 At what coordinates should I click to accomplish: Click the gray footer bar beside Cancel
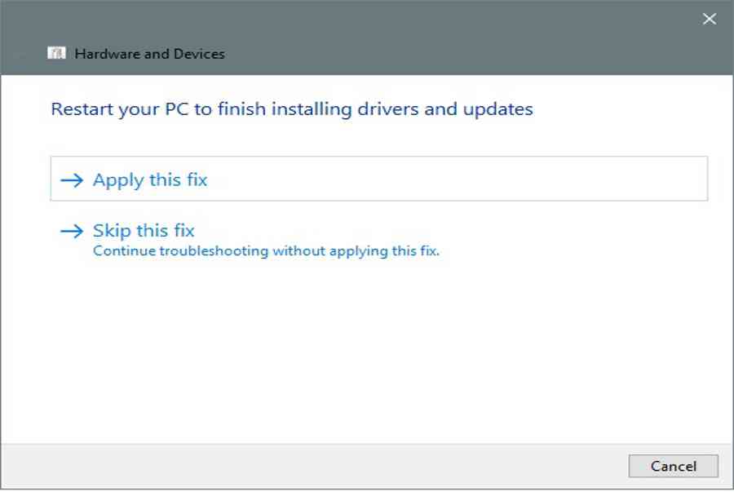pyautogui.click(x=314, y=466)
